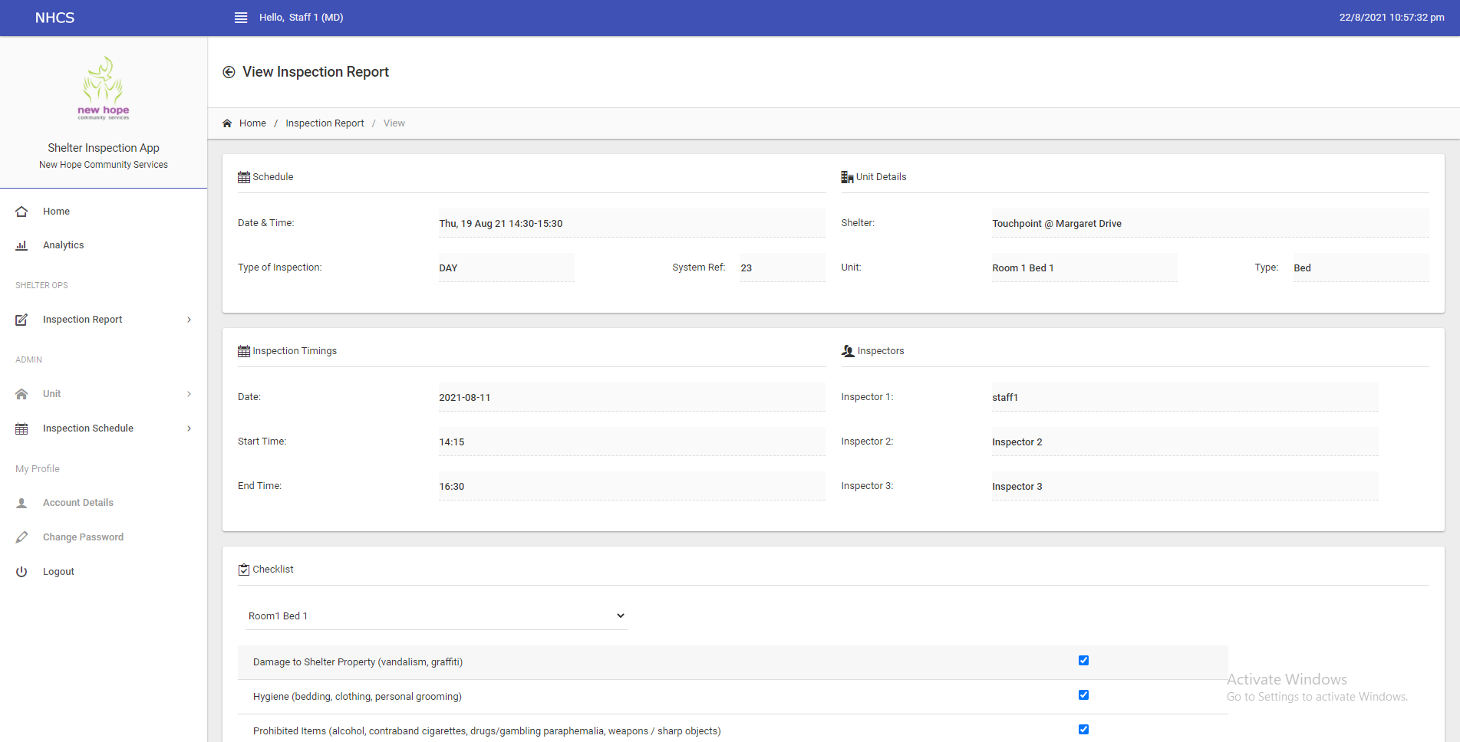Click the Analytics bar chart icon
The height and width of the screenshot is (742, 1460).
click(21, 245)
